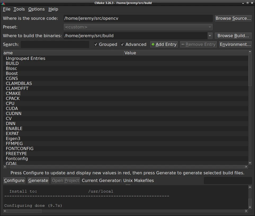This screenshot has width=255, height=216.
Task: Disable the Advanced checkbox
Action: click(122, 44)
